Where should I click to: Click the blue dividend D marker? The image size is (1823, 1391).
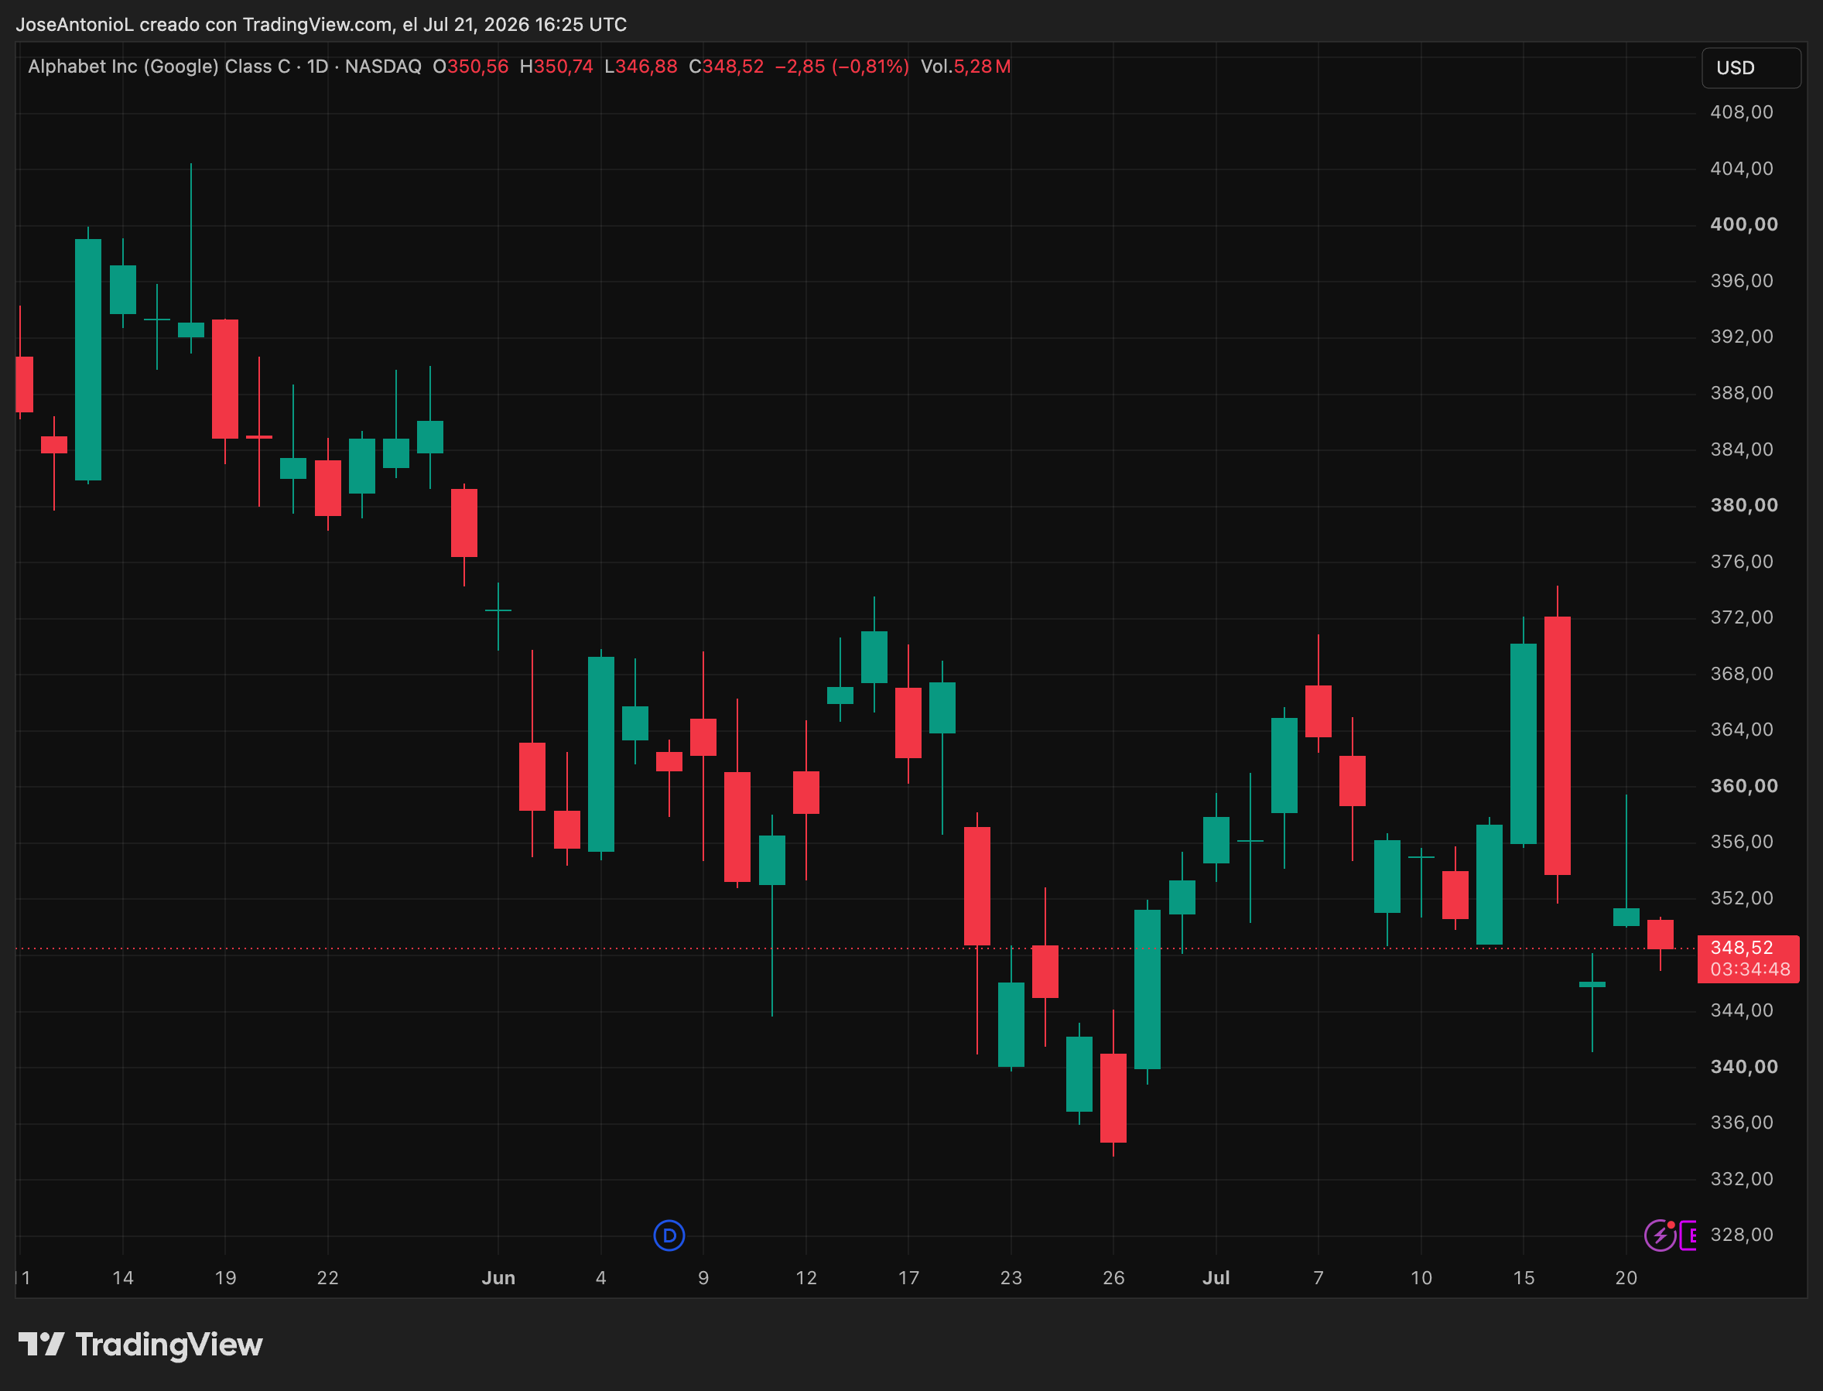coord(669,1235)
